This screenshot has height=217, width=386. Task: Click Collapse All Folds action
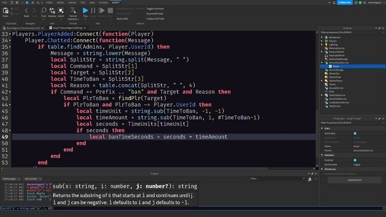coord(155,19)
